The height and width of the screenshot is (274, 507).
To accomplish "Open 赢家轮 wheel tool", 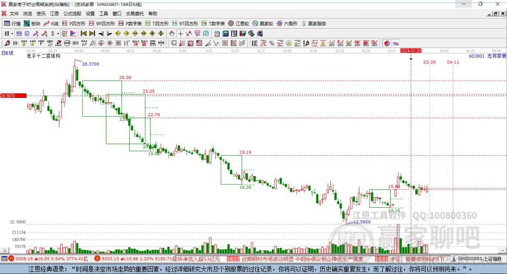I will point(263,24).
